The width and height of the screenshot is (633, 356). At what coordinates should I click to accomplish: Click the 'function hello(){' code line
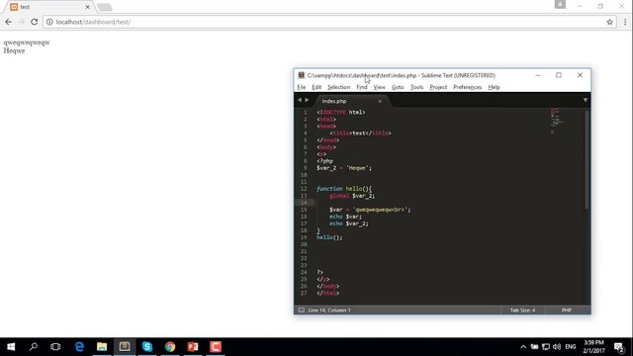click(x=344, y=189)
